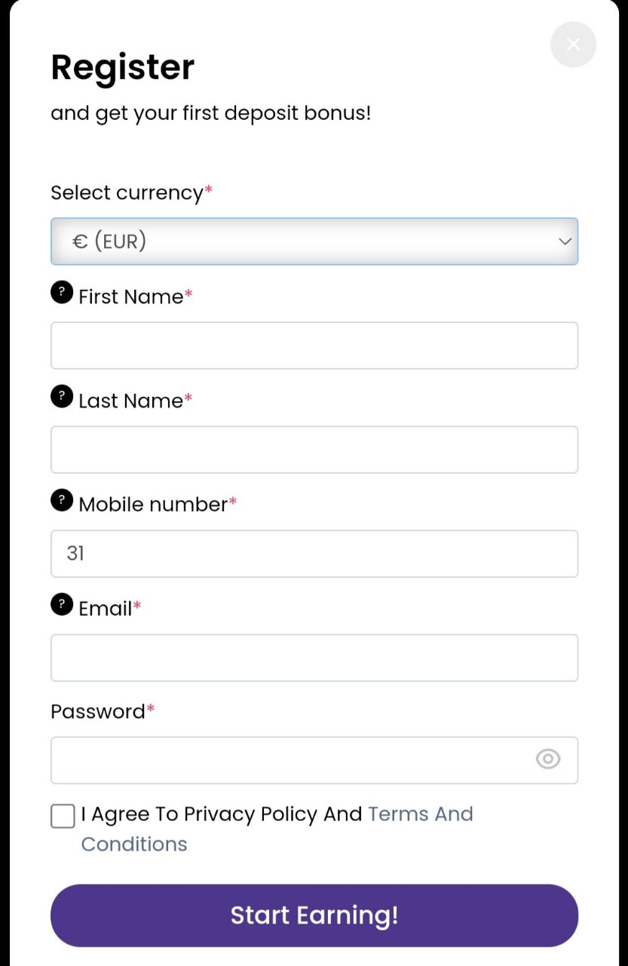Click inside the Password field
Screen dimensions: 628x966
(x=286, y=761)
